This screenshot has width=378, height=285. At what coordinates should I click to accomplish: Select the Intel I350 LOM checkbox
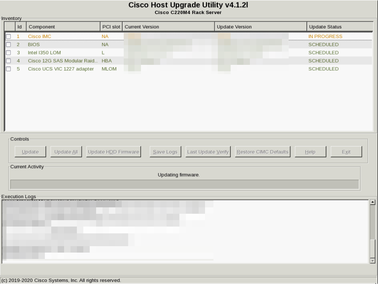click(8, 52)
